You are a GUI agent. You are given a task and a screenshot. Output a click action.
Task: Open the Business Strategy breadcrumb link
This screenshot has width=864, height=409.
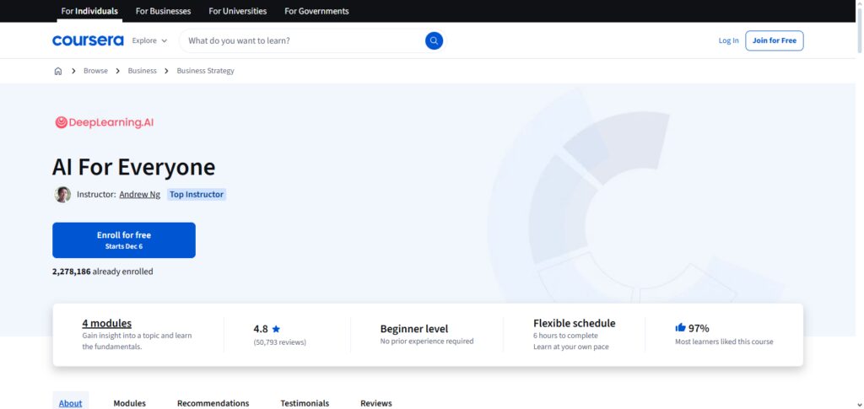click(206, 71)
